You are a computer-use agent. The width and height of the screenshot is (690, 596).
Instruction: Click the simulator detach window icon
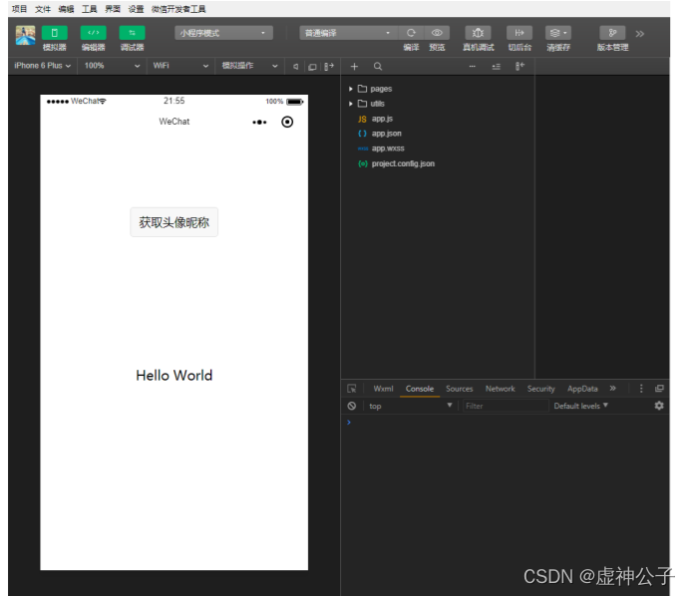312,67
